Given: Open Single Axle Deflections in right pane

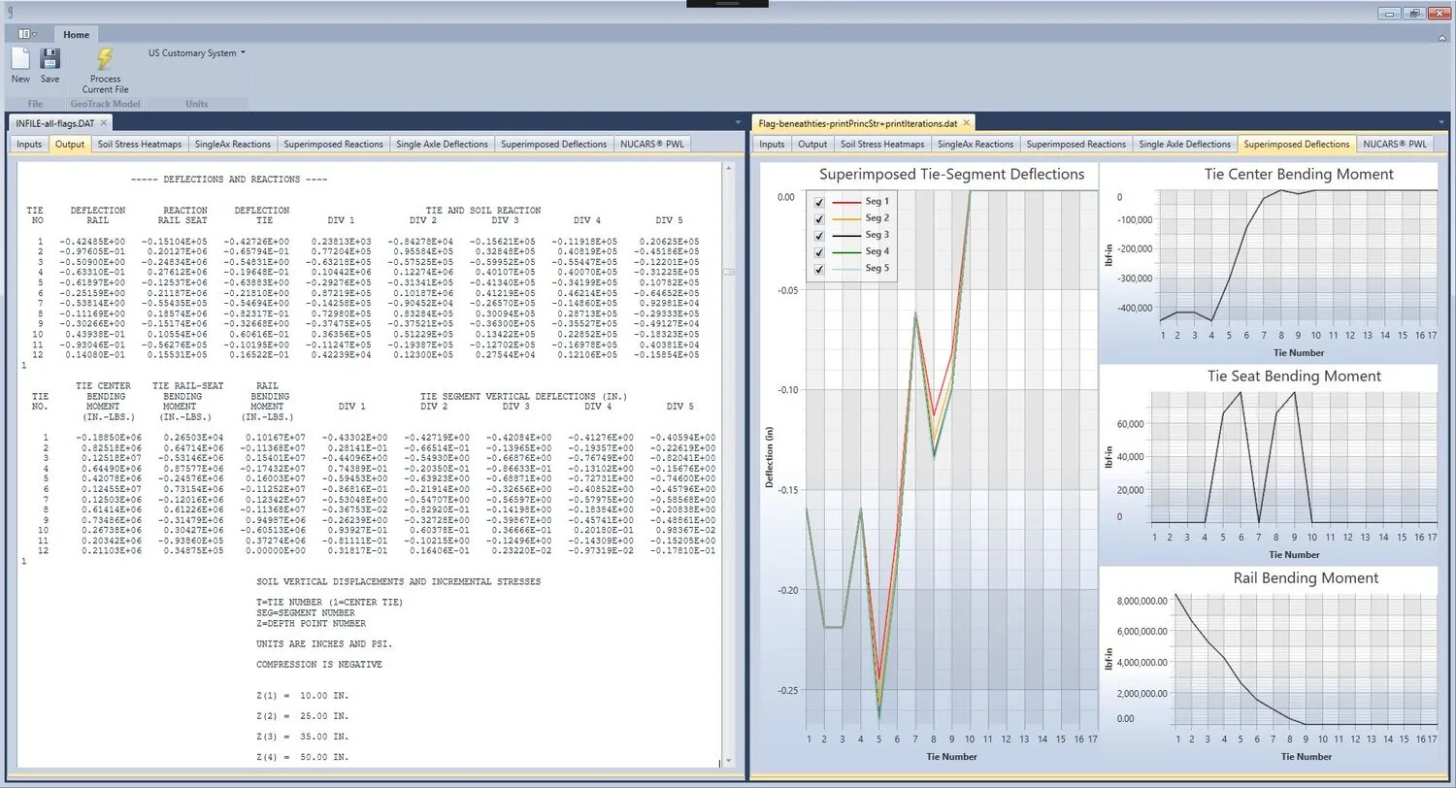Looking at the screenshot, I should (x=1185, y=145).
